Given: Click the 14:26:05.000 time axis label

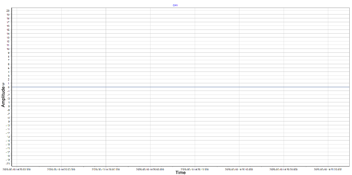Looking at the screenshot, I should pyautogui.click(x=150, y=169).
